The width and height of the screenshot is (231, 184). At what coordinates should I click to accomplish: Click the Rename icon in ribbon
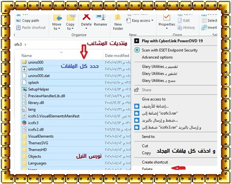[100, 18]
